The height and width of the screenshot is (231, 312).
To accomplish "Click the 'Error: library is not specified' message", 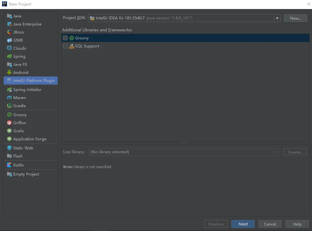I will coord(87,167).
